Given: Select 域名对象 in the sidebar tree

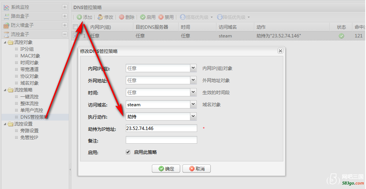Looking at the screenshot, I should tap(29, 83).
